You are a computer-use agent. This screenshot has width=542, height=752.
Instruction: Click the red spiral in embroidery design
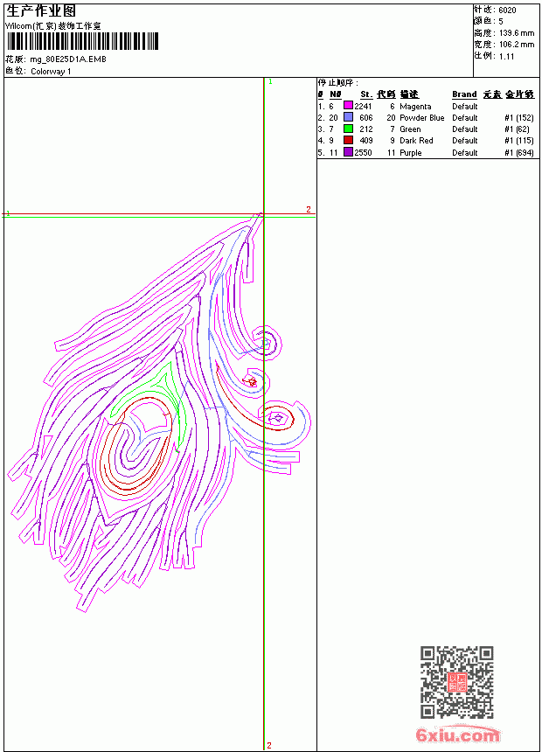[x=133, y=453]
